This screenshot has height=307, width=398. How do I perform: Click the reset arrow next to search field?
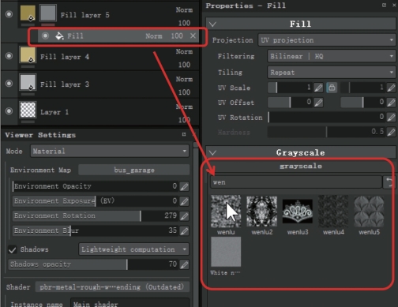point(389,182)
